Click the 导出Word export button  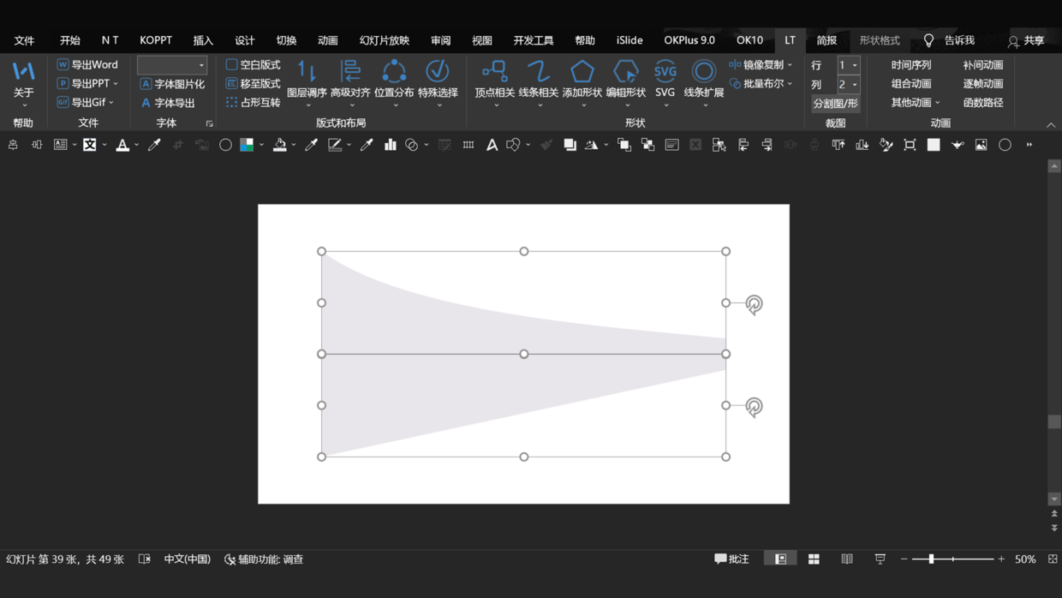point(87,65)
